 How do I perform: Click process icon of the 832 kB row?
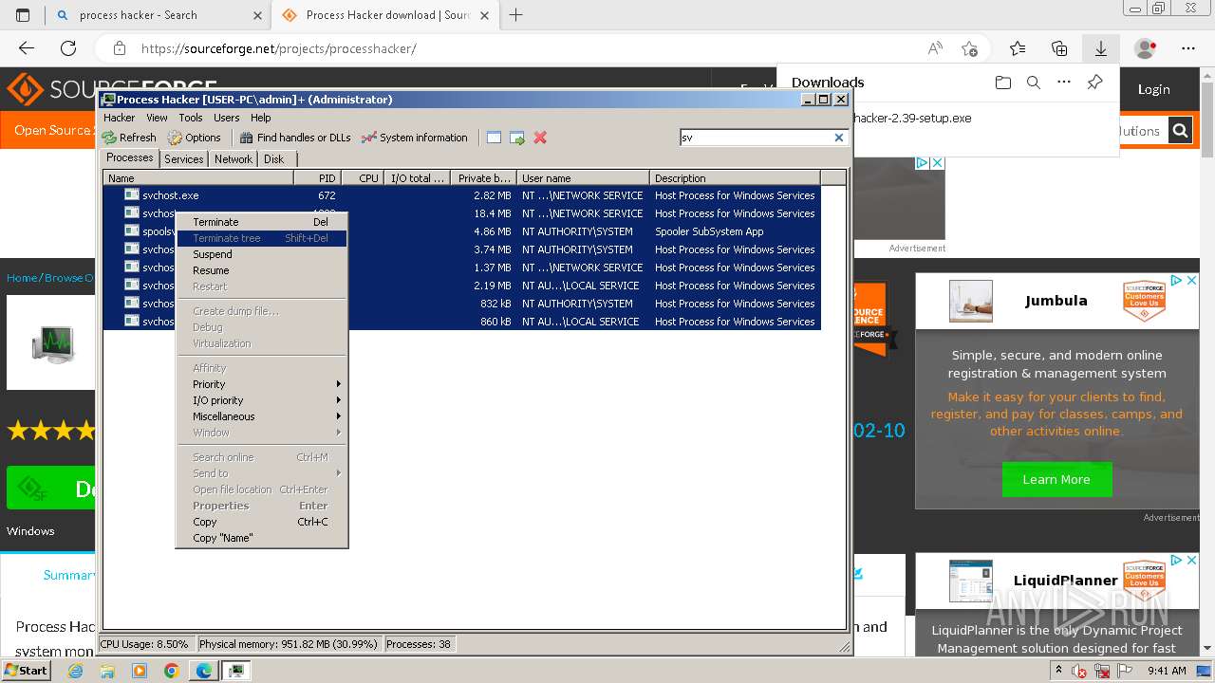click(x=132, y=303)
